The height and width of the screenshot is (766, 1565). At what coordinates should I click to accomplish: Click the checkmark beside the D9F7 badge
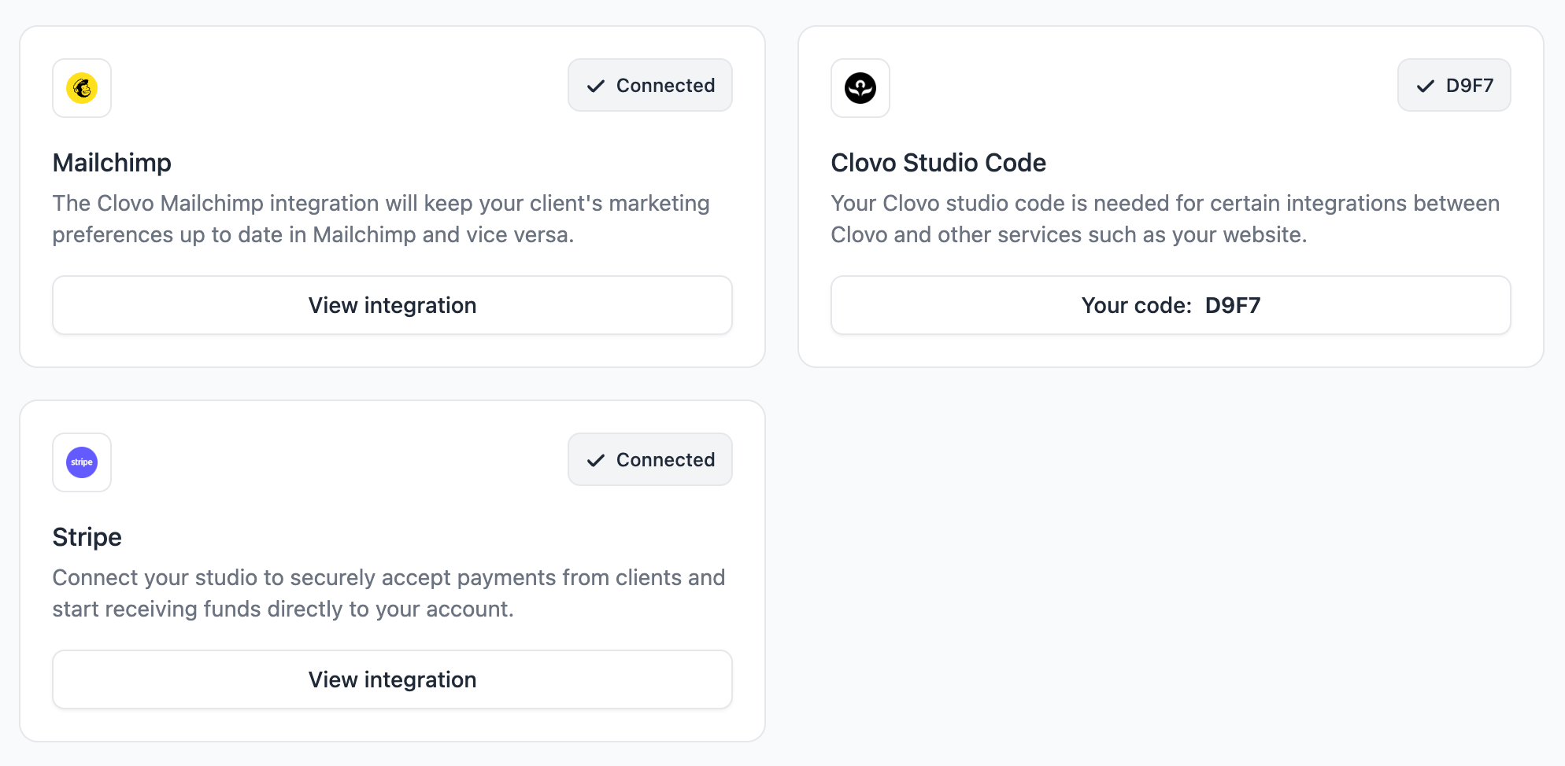1425,86
